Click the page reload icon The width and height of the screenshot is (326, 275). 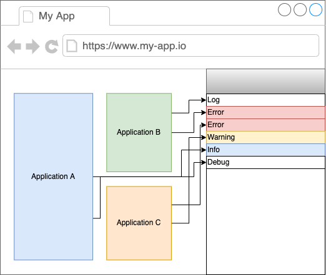pyautogui.click(x=52, y=46)
